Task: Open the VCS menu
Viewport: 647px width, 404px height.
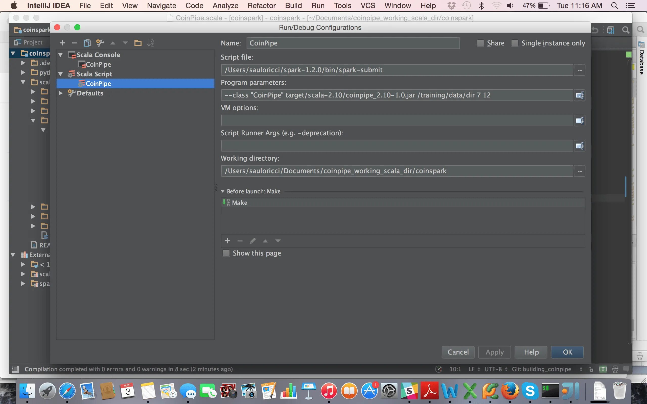Action: pyautogui.click(x=368, y=6)
